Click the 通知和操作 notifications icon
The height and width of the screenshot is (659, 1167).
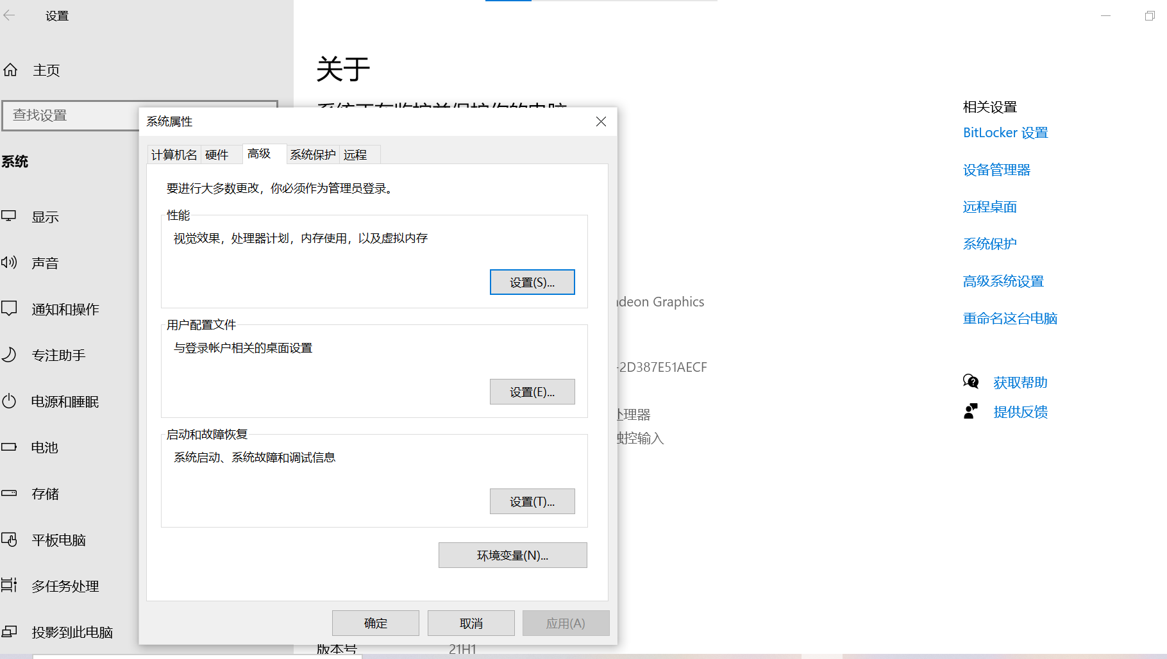point(10,308)
